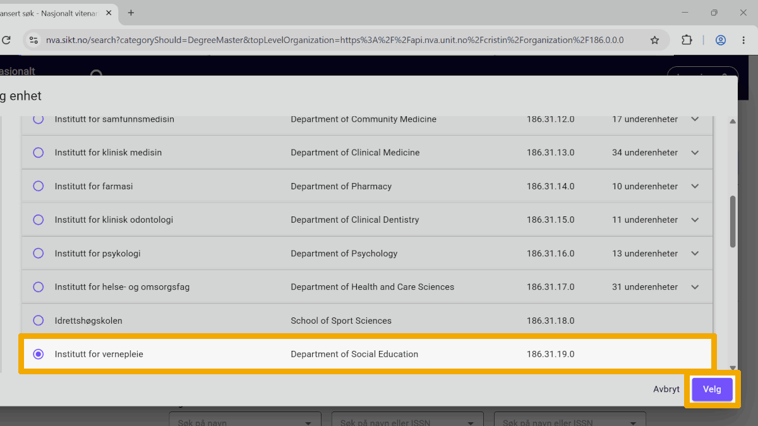Viewport: 758px width, 426px height.
Task: Expand Department of Clinical Medicine subunits
Action: coord(695,153)
